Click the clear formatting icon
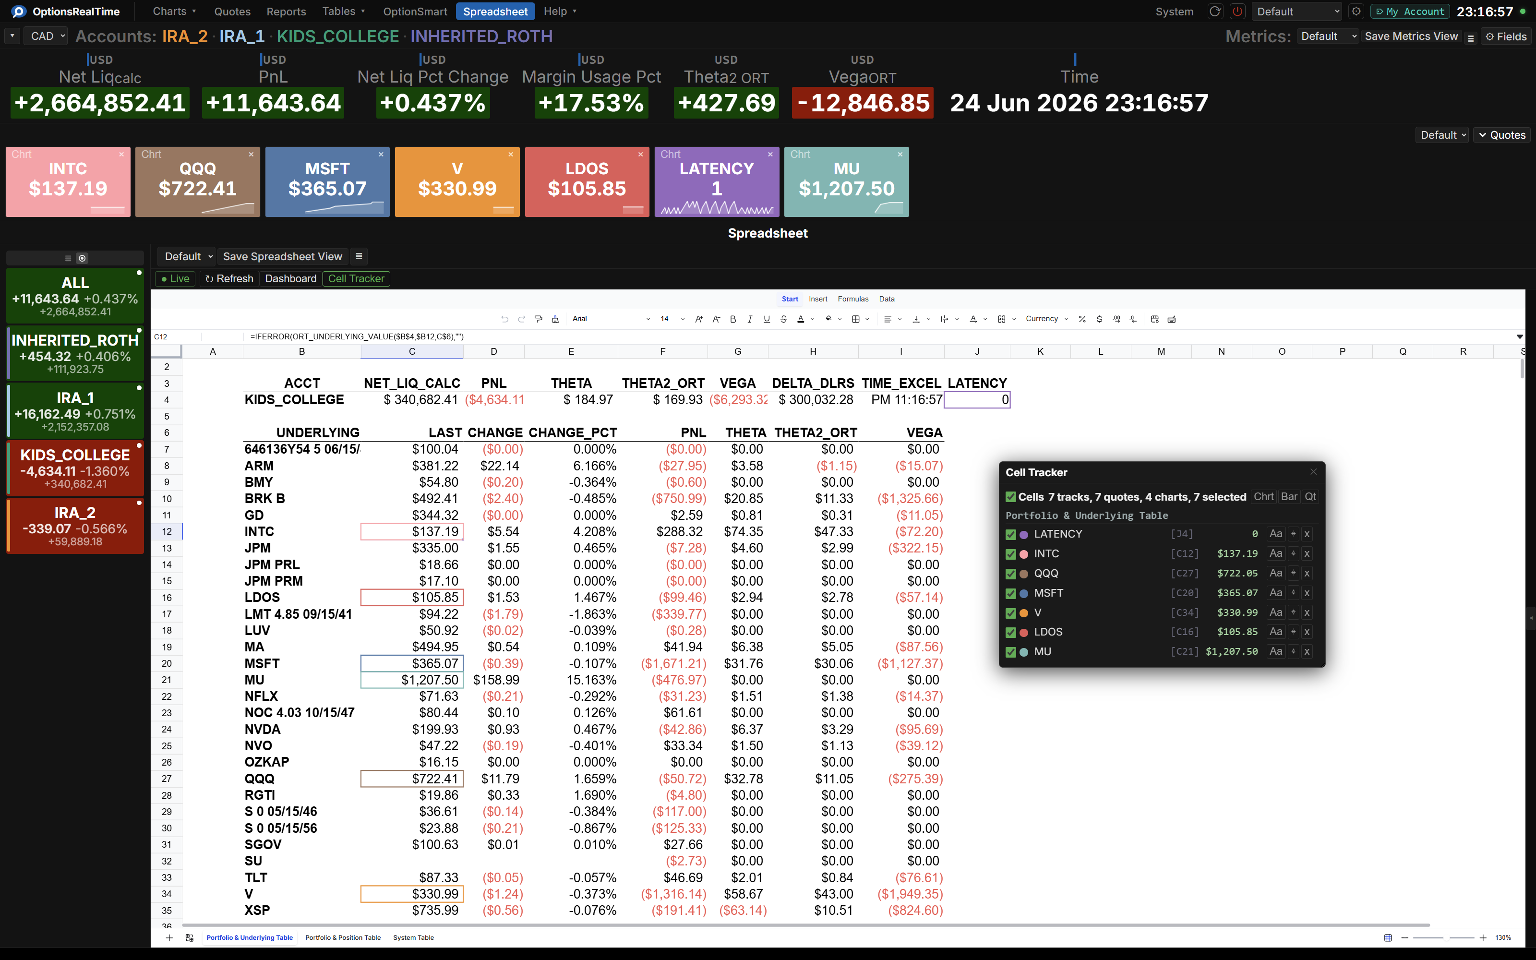 [x=555, y=319]
